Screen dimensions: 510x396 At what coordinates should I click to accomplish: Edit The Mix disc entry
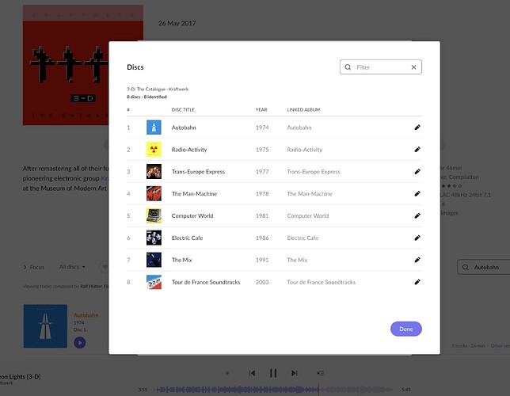point(417,260)
